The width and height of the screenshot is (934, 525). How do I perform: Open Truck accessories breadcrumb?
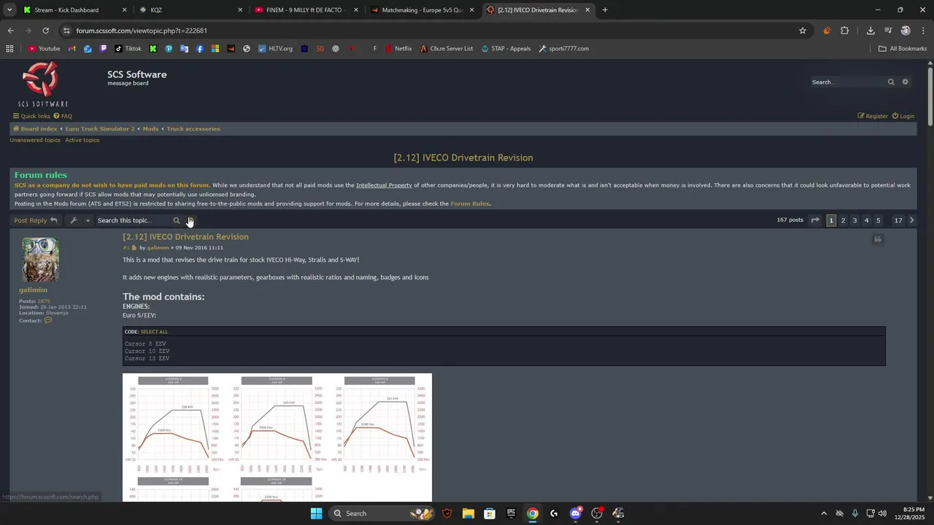(193, 129)
